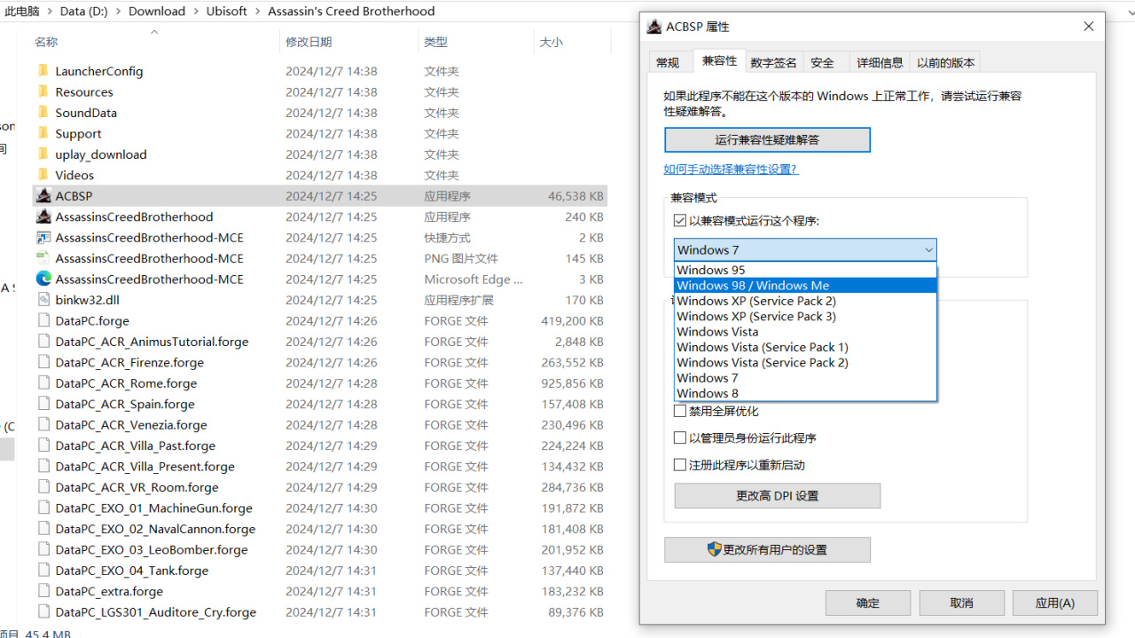Select the LauncherConfig folder icon
The width and height of the screenshot is (1135, 638).
coord(43,71)
